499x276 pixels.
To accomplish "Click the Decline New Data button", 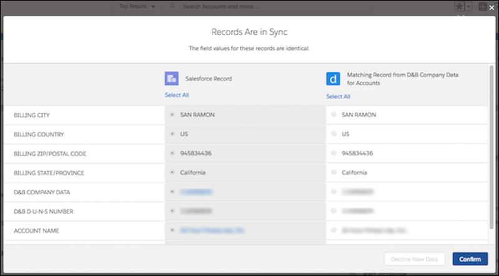I will pos(414,259).
